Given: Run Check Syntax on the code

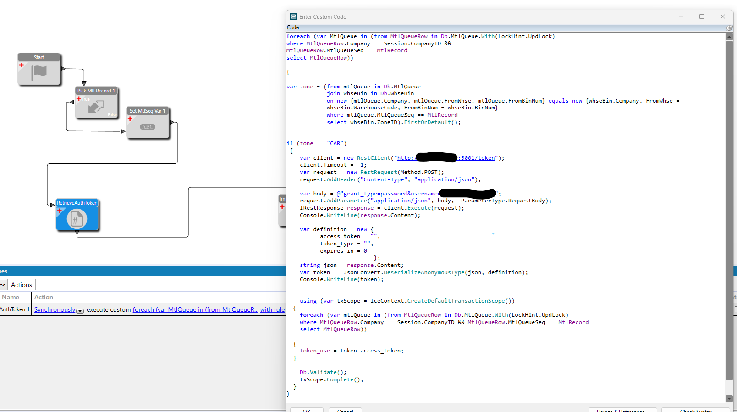Looking at the screenshot, I should 696,410.
